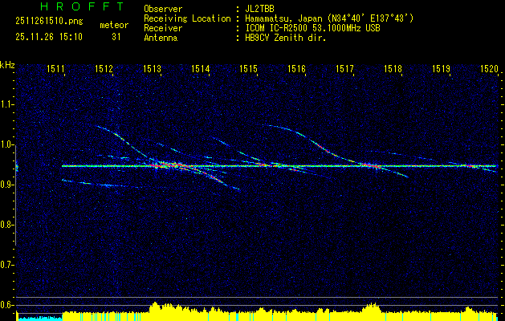
Task: Click the 1511 time marker
Action: 56,70
